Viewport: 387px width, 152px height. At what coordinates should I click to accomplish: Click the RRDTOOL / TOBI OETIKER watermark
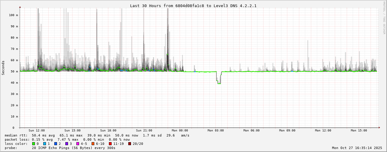pos(384,18)
